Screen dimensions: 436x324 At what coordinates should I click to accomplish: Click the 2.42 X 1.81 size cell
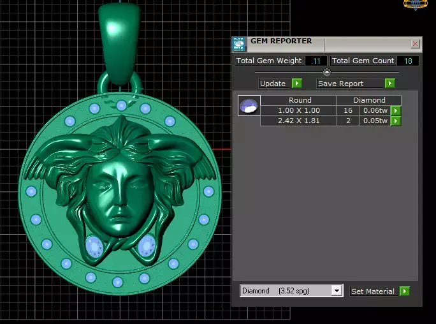(x=299, y=121)
